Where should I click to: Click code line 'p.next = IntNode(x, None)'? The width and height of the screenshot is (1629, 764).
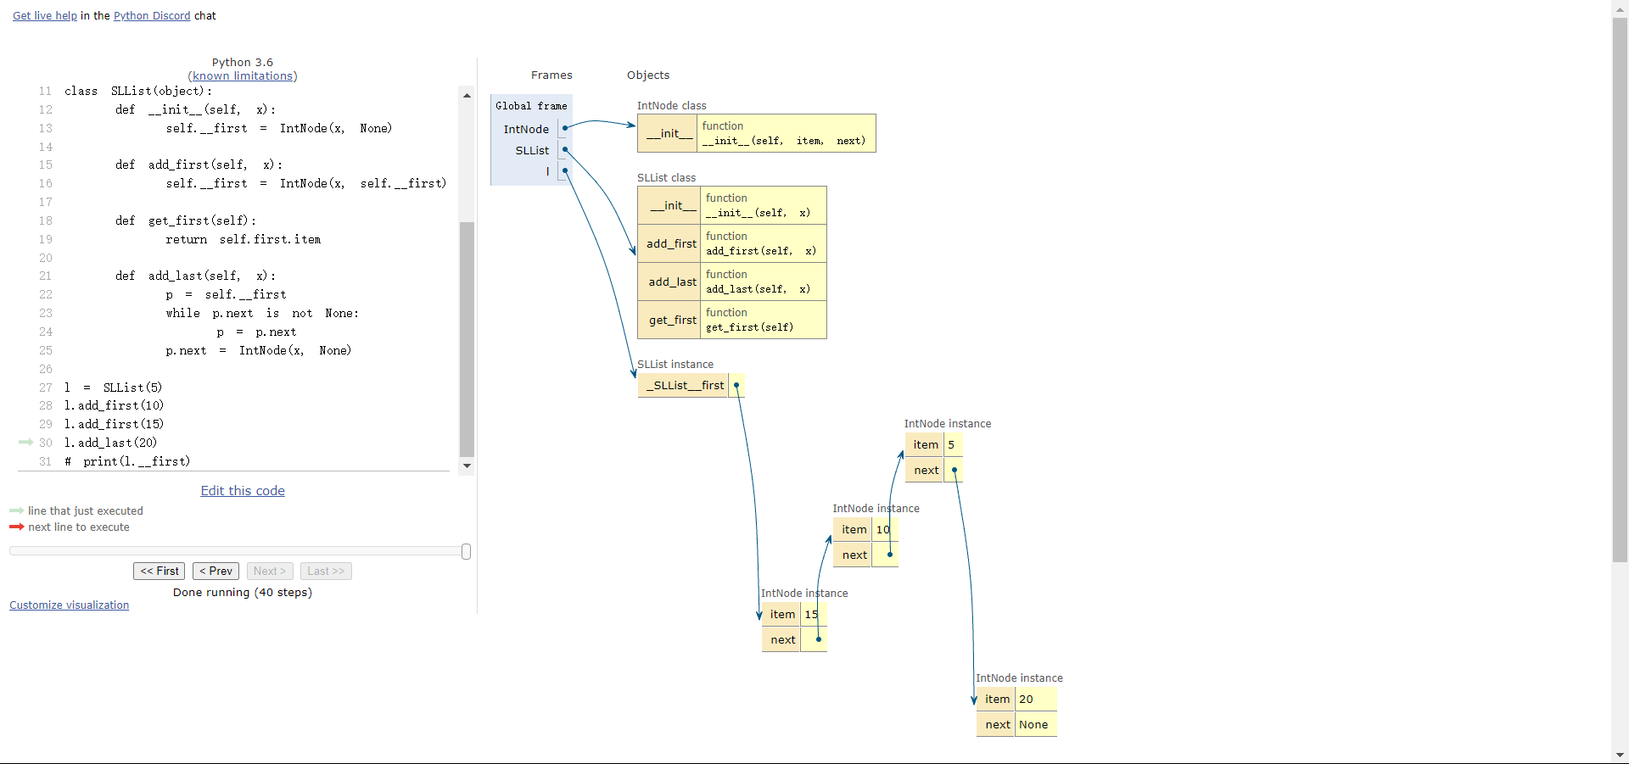[259, 350]
